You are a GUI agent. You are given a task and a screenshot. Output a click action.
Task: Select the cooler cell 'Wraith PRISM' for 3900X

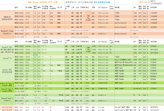click(x=123, y=60)
